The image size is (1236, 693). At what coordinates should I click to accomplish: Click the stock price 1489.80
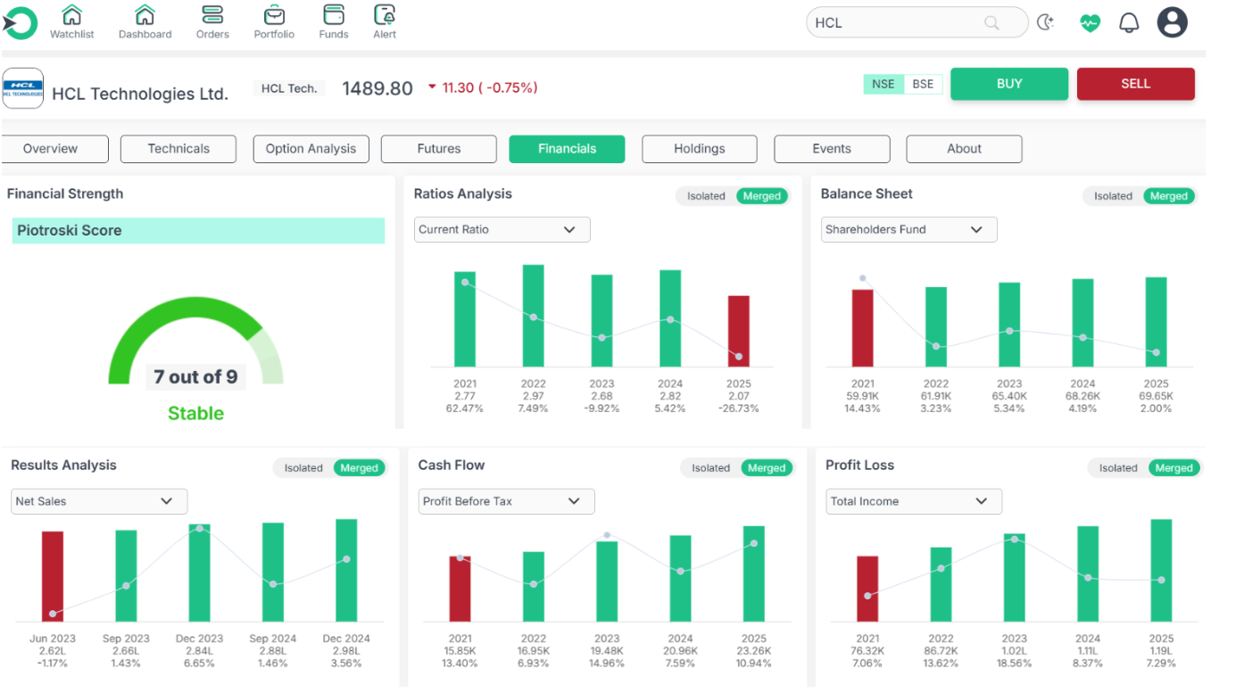pyautogui.click(x=377, y=88)
